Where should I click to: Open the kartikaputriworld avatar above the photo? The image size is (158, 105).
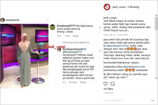[x=3, y=20]
